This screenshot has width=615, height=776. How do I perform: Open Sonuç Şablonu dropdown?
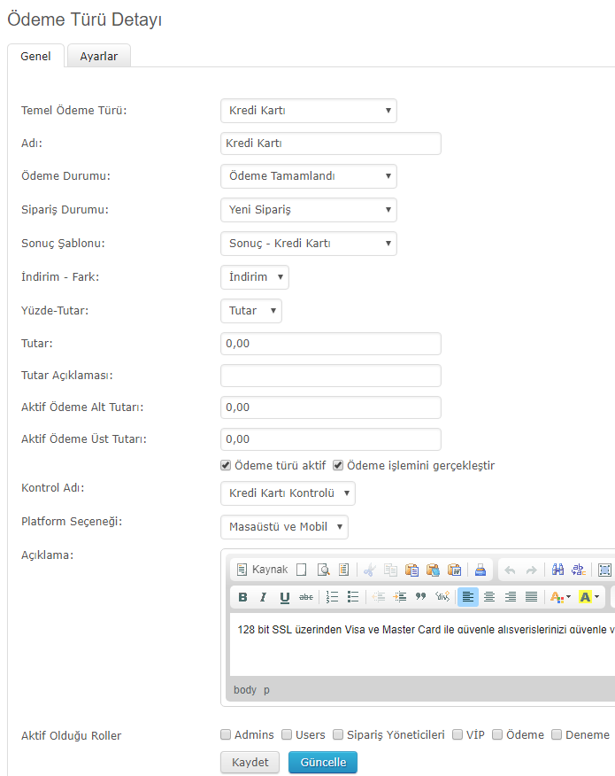tap(309, 244)
